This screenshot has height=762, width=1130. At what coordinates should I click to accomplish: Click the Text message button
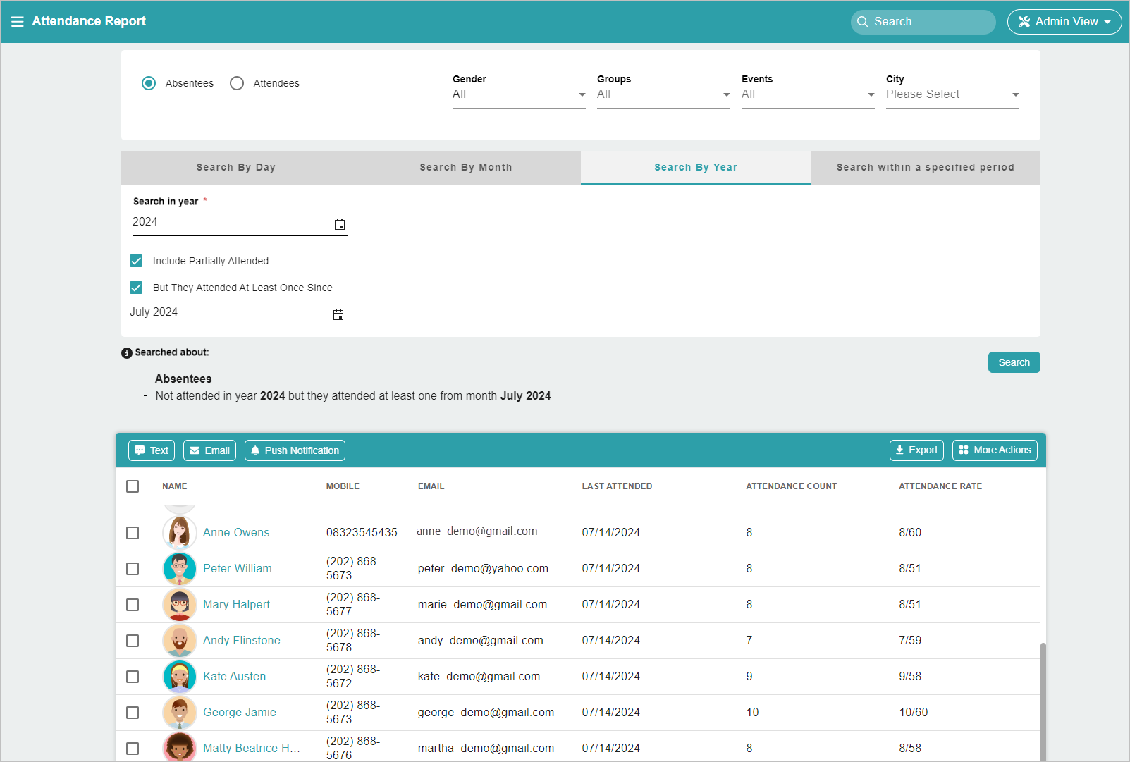[152, 450]
